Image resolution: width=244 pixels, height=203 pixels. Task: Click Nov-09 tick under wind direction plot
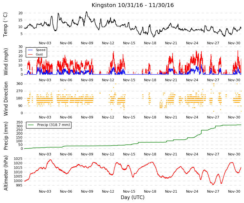pos(87,117)
